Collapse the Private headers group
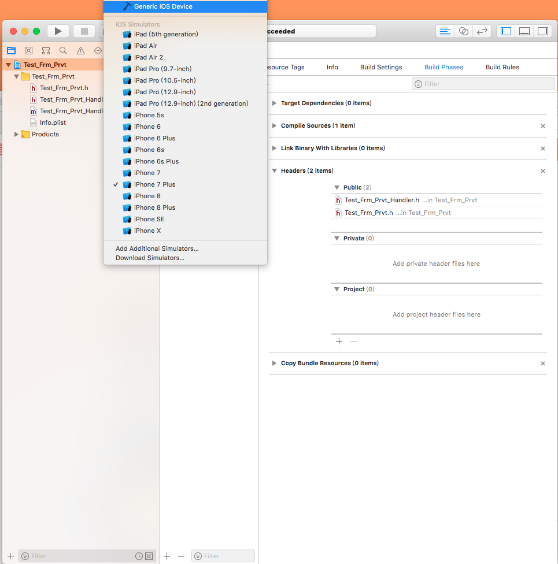 [x=337, y=239]
